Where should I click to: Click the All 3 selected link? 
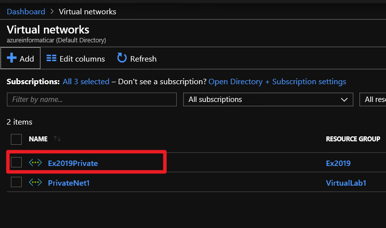point(86,82)
